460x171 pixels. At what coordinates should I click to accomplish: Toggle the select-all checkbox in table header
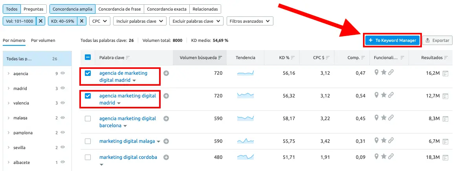[88, 58]
